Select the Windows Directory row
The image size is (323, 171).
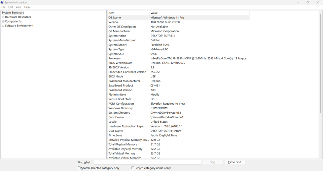click(178, 108)
